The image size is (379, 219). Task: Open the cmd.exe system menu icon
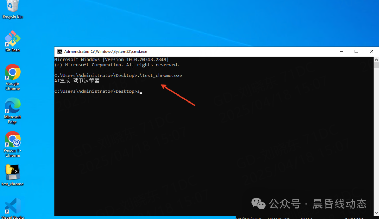click(60, 51)
